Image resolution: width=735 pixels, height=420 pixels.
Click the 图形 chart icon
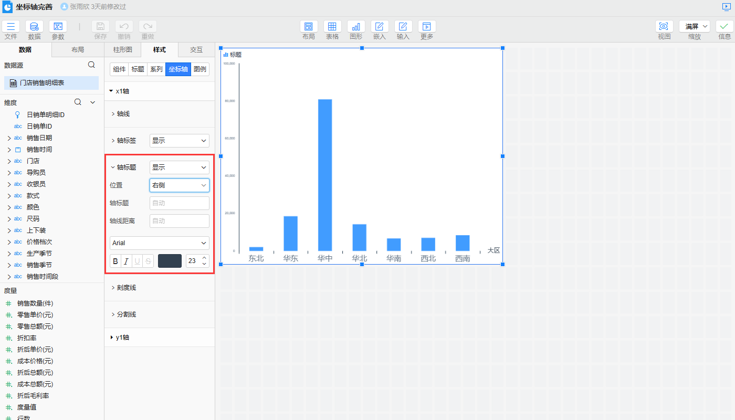pyautogui.click(x=356, y=26)
